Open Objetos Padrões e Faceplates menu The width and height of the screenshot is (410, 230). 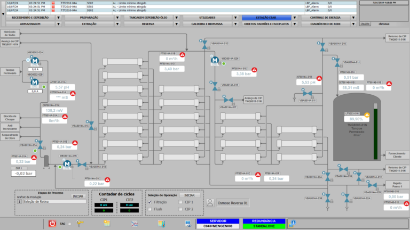[x=266, y=24]
